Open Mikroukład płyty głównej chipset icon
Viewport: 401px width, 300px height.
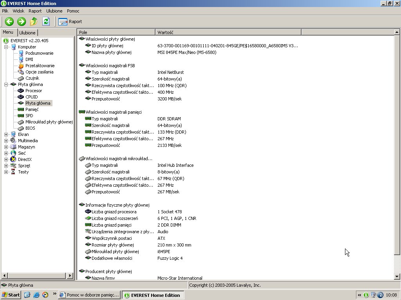click(x=21, y=122)
